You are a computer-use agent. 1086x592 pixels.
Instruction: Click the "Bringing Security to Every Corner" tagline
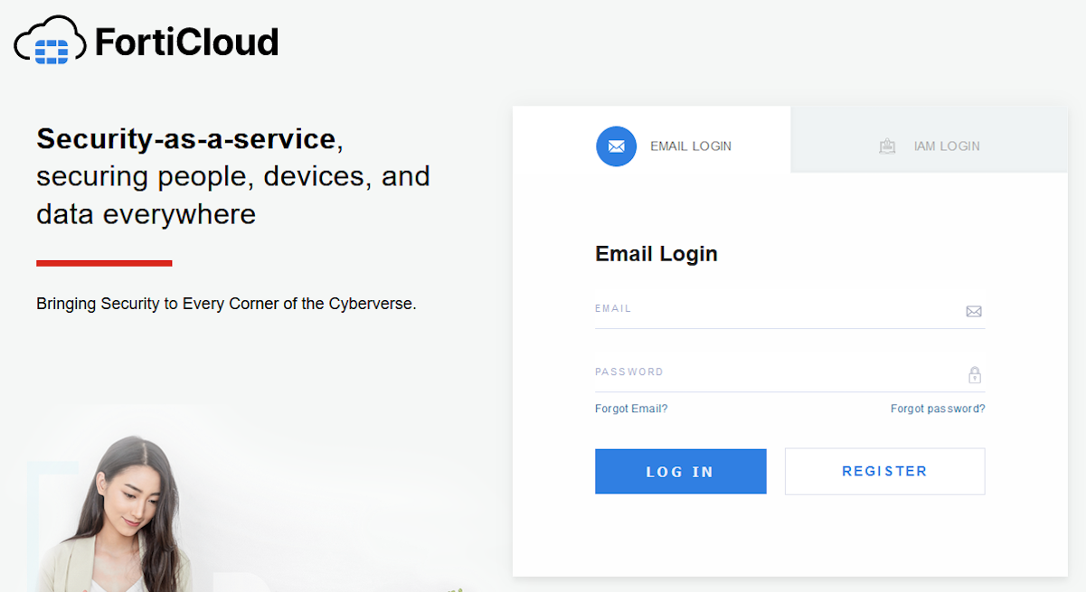click(x=226, y=304)
